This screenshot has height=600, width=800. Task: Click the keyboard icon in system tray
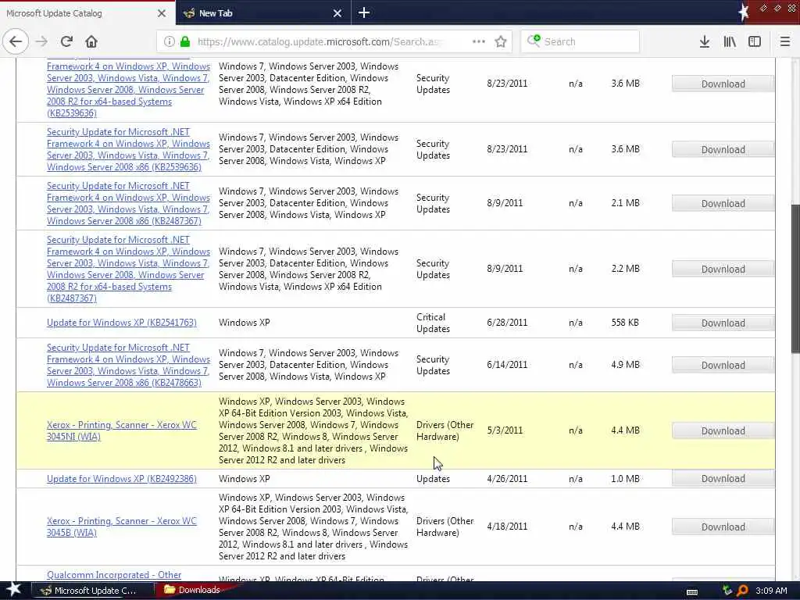point(692,591)
